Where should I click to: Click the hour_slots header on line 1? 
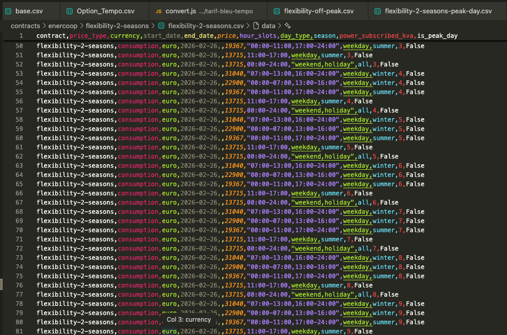point(258,36)
